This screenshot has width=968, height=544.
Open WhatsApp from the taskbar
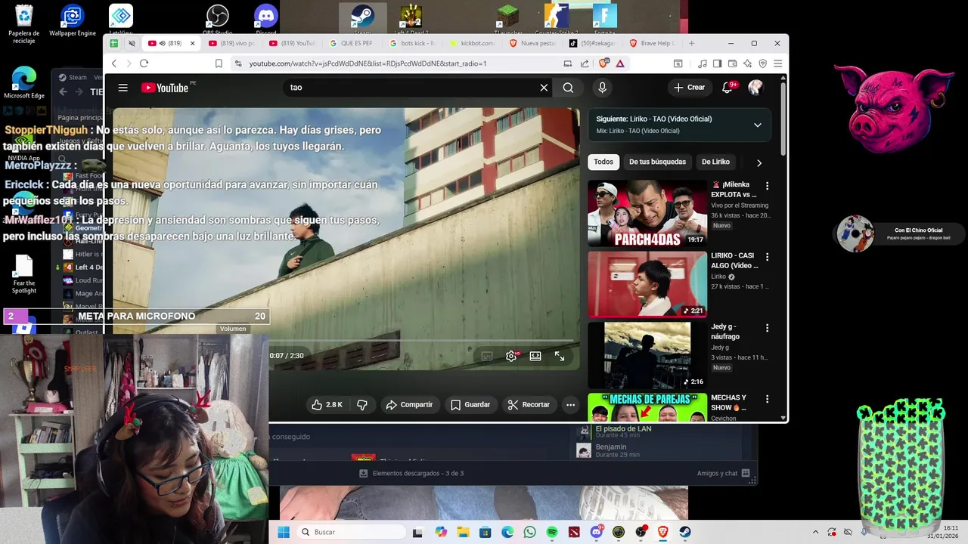coord(529,532)
